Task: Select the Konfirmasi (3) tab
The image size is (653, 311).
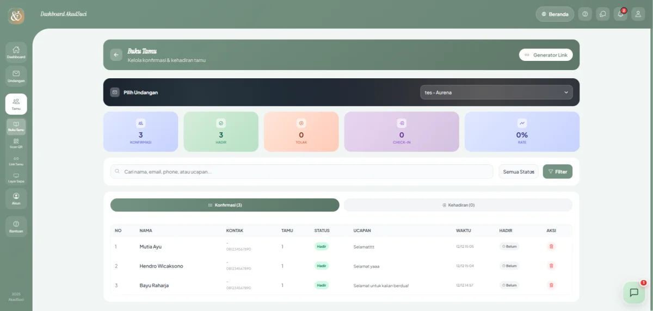Action: point(225,205)
